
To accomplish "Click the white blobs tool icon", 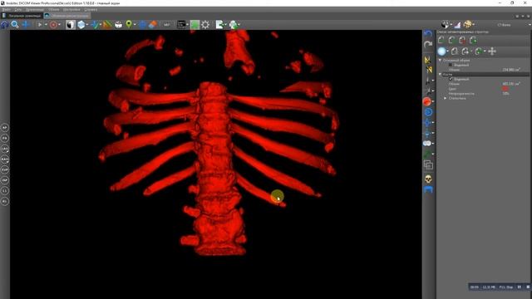I will (426, 144).
